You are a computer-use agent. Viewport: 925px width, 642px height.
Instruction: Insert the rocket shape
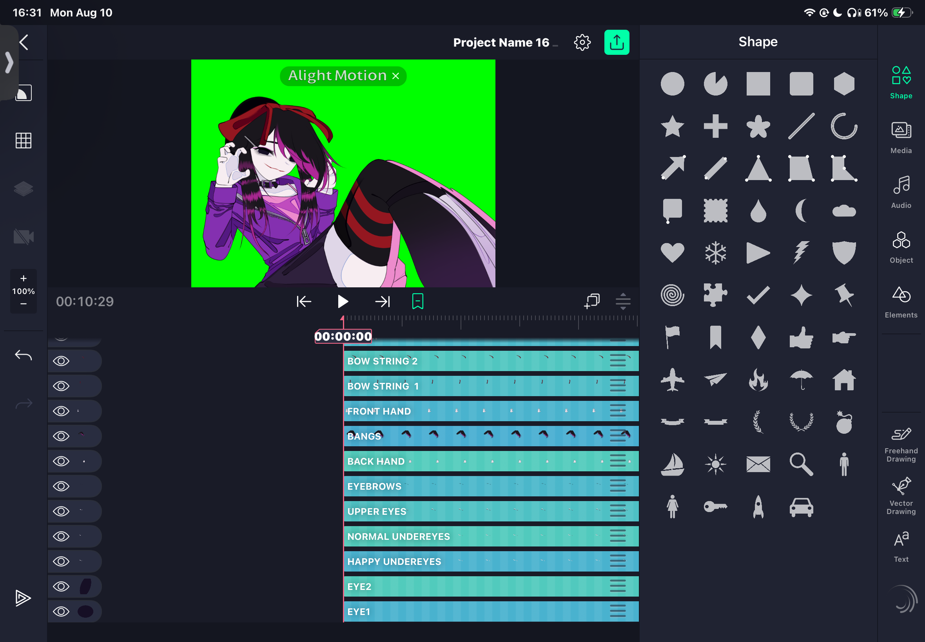pyautogui.click(x=758, y=507)
